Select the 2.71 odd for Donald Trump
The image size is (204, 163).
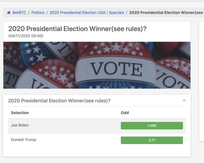(152, 140)
